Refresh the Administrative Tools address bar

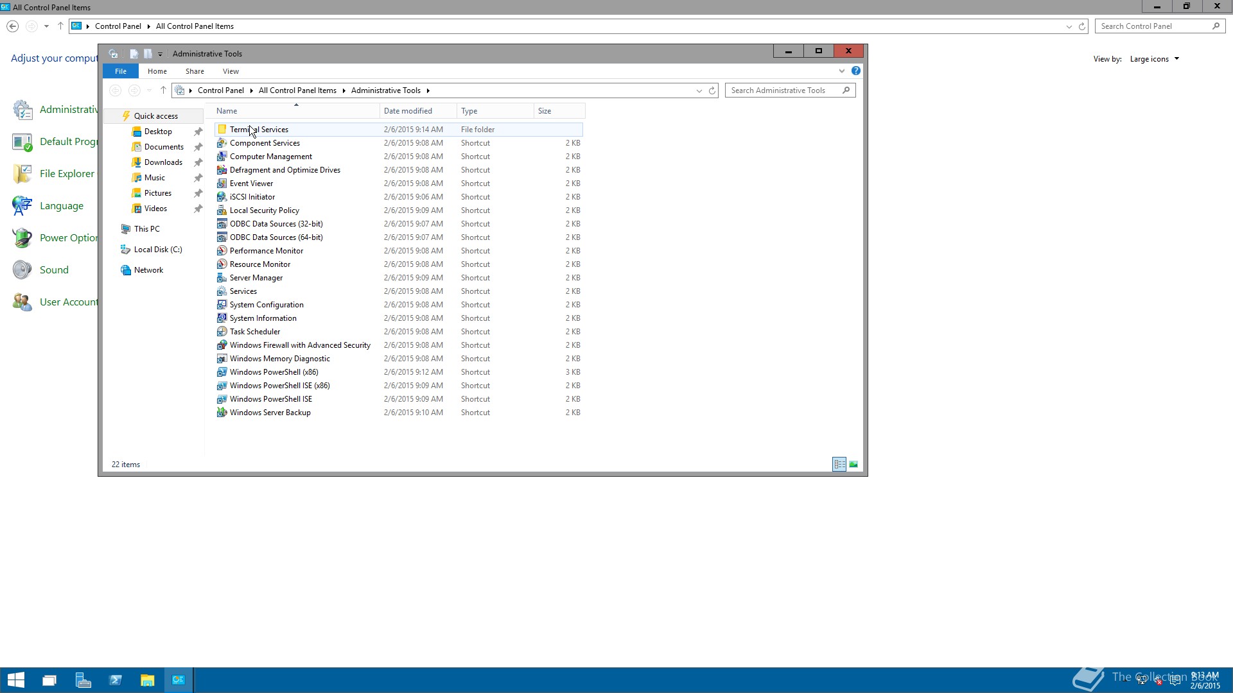click(712, 90)
